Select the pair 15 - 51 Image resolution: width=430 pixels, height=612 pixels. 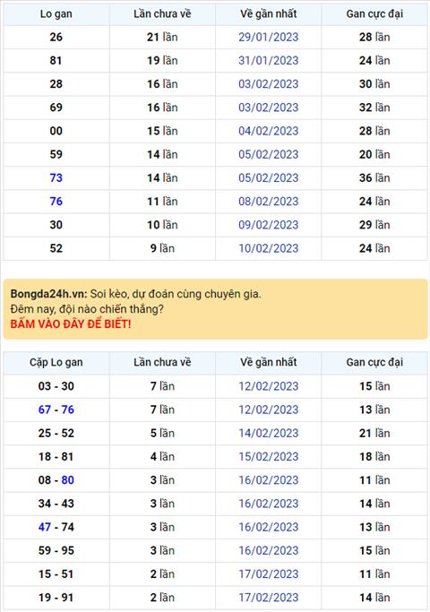pyautogui.click(x=56, y=573)
